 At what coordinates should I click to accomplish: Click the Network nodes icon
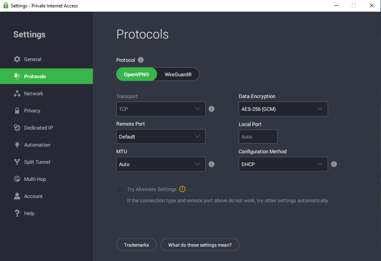click(17, 94)
